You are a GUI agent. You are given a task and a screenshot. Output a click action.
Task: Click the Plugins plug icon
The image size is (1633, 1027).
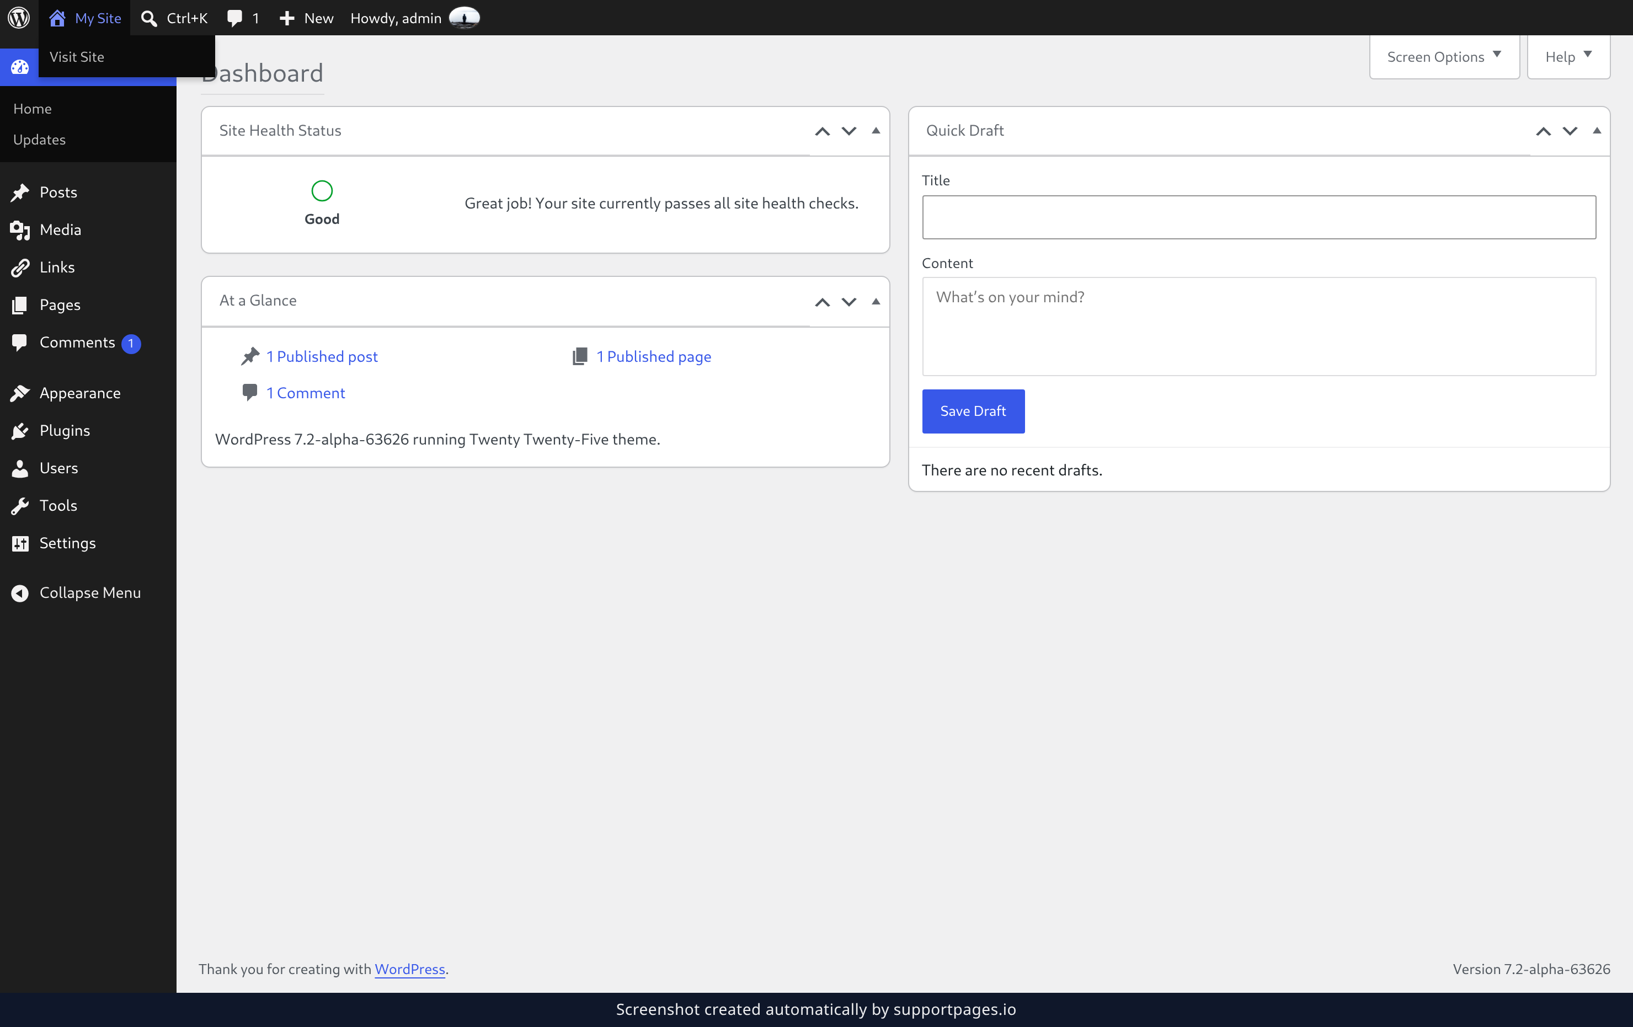pos(20,431)
